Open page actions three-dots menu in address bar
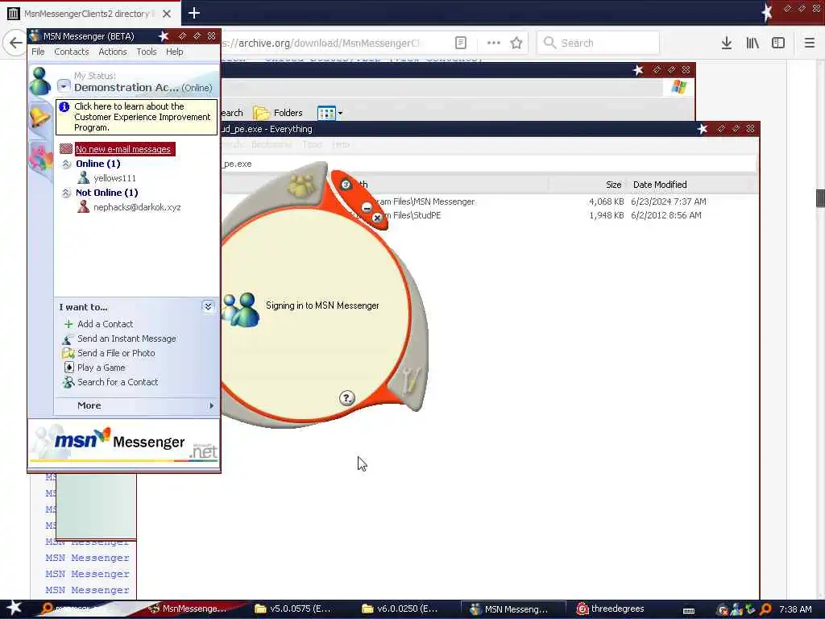 (494, 44)
